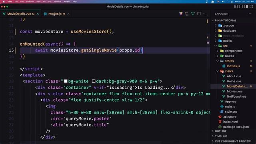Click the onMounted text on line 14
Viewport: 256px width, 144px height.
point(31,44)
